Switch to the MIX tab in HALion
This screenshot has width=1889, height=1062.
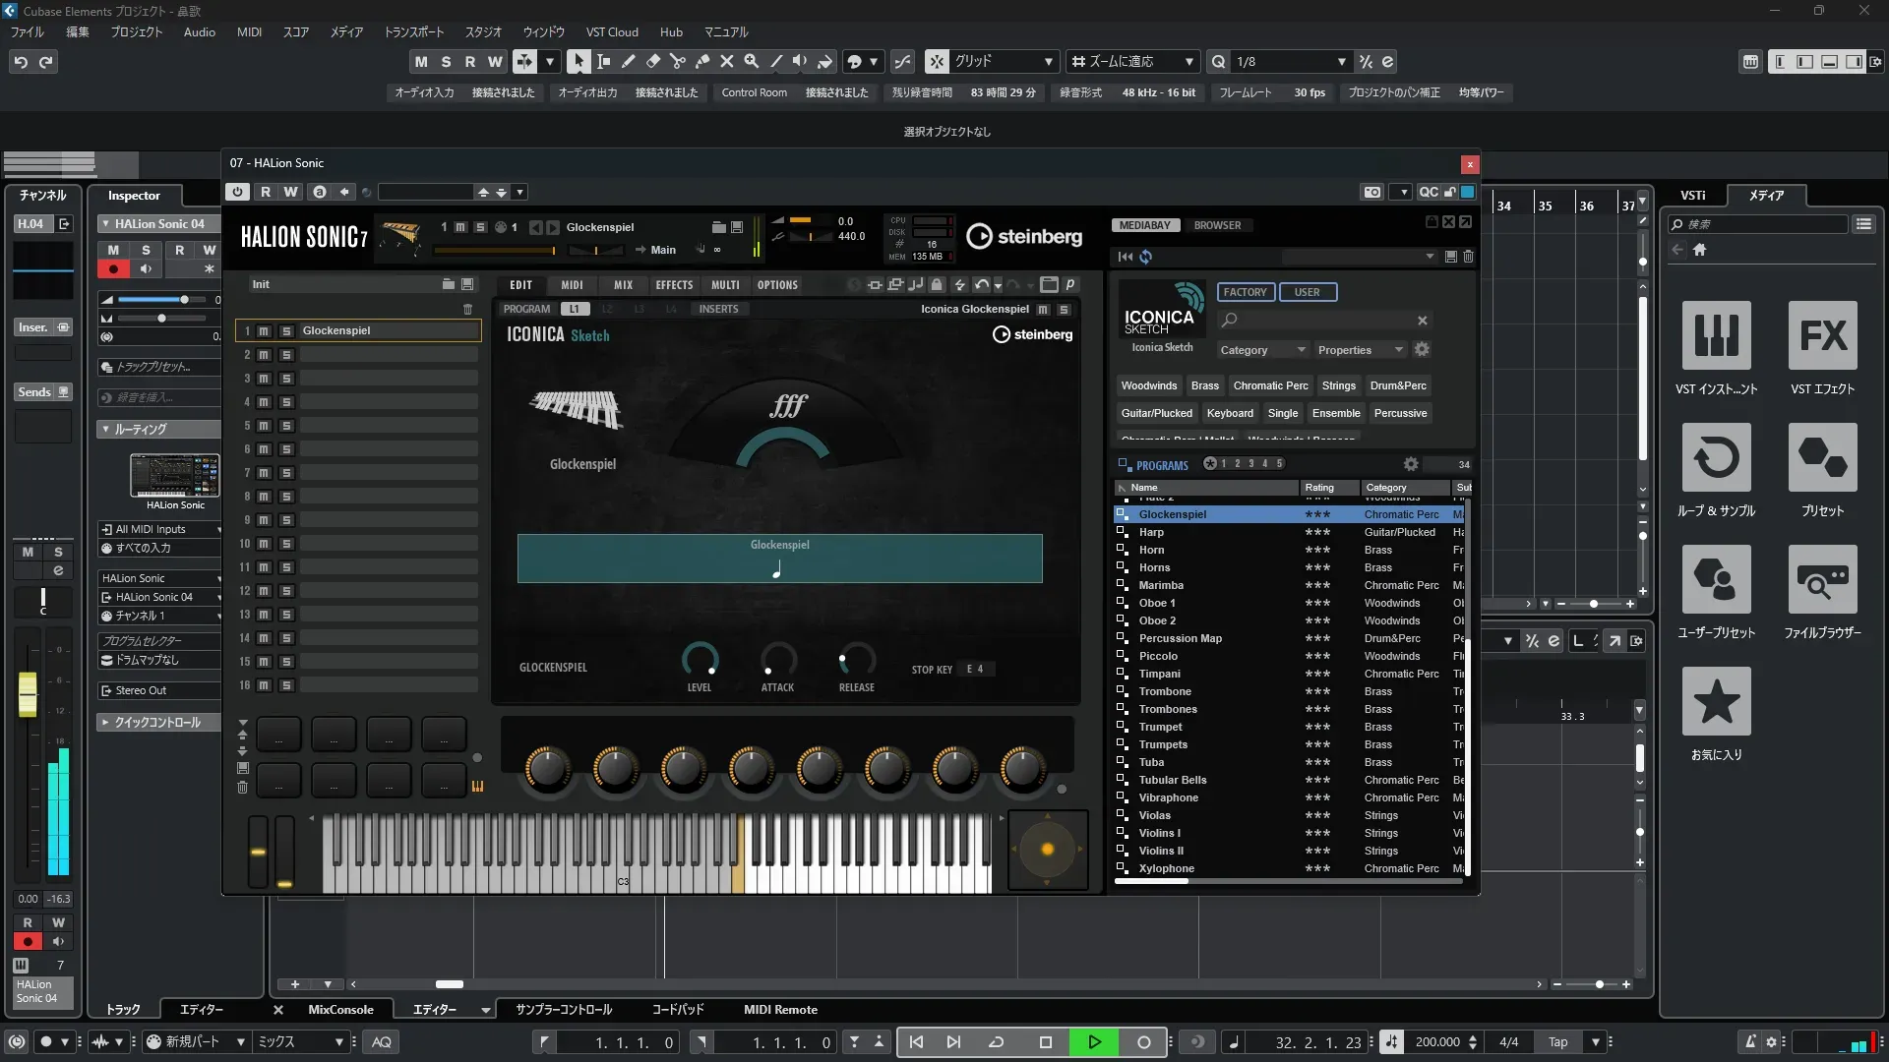(x=623, y=285)
